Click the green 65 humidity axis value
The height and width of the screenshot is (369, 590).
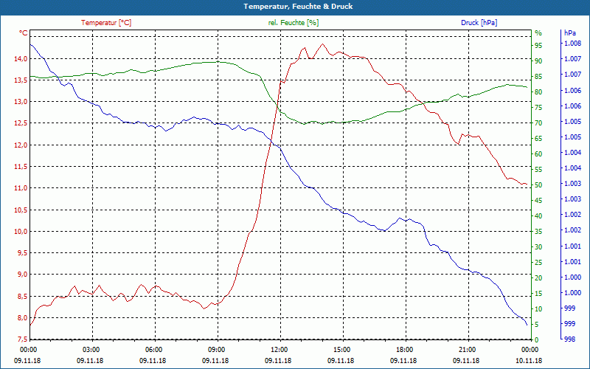[538, 138]
